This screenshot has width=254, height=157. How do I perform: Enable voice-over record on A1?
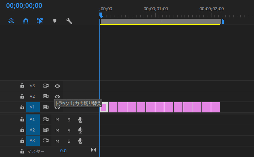point(80,120)
